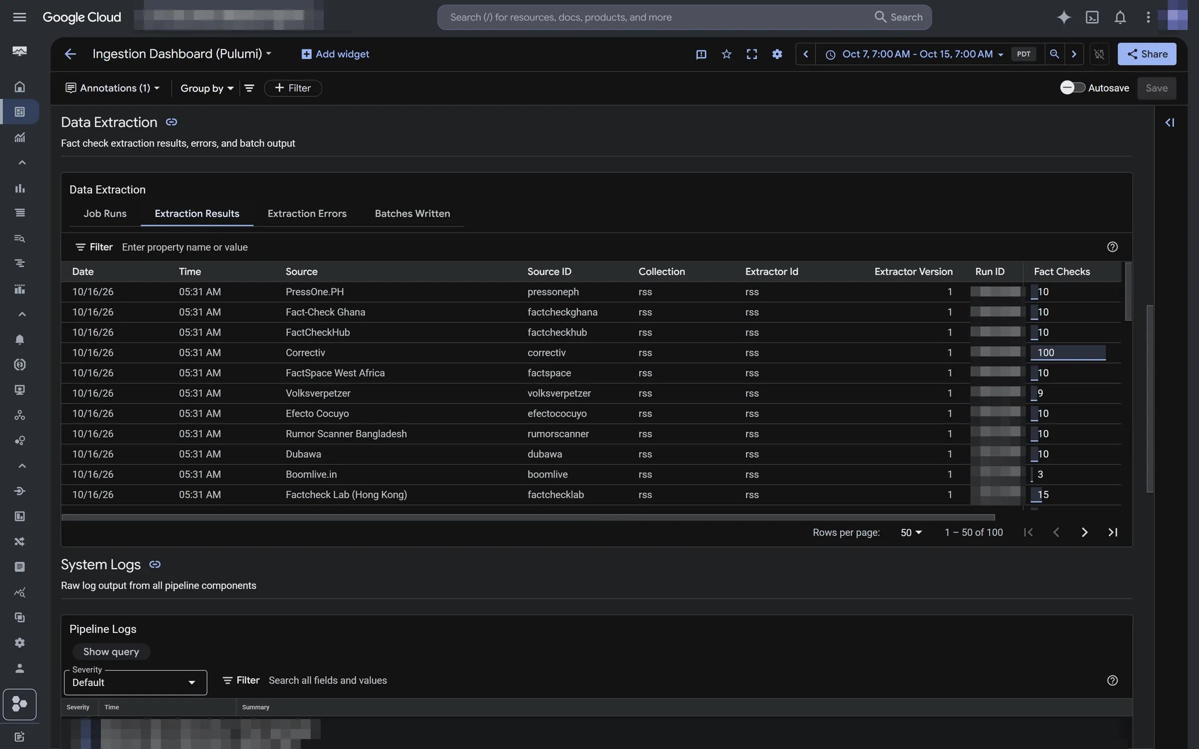This screenshot has width=1199, height=749.
Task: Click the time range zoom magnifier
Action: [x=1054, y=54]
